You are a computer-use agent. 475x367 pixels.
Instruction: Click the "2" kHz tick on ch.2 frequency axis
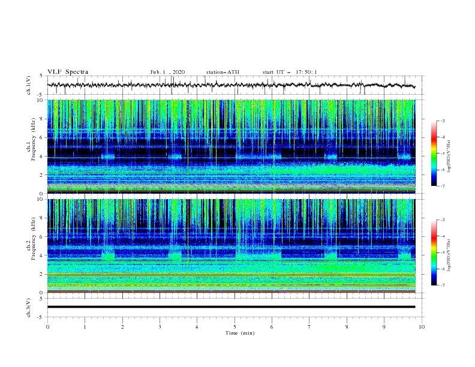pyautogui.click(x=41, y=274)
